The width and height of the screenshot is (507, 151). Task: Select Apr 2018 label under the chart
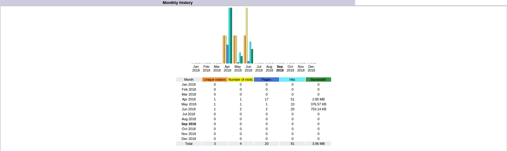click(x=227, y=68)
